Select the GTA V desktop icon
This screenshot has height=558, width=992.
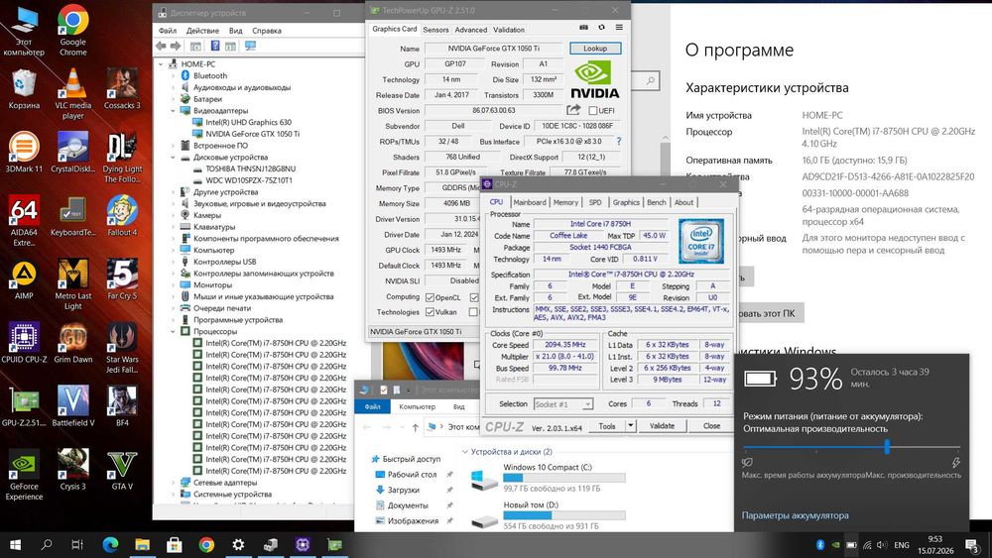(x=122, y=470)
